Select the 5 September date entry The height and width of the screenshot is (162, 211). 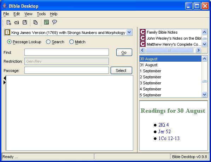[170, 95]
